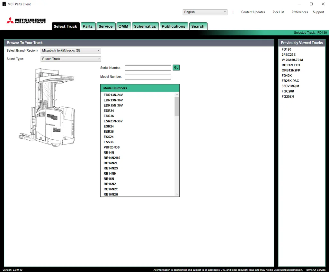Click the Content Updates link

253,12
